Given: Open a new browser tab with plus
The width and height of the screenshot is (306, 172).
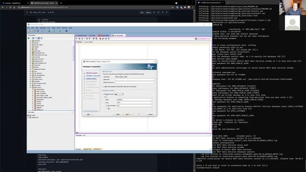Looking at the screenshot, I should 61,3.
